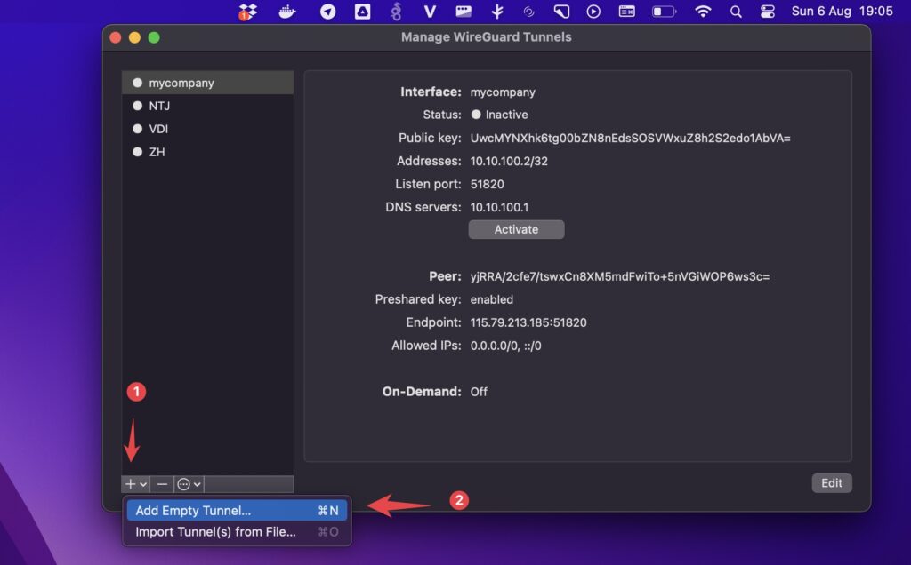This screenshot has width=911, height=565.
Task: Open the Google Drive menu bar icon
Action: pyautogui.click(x=363, y=12)
